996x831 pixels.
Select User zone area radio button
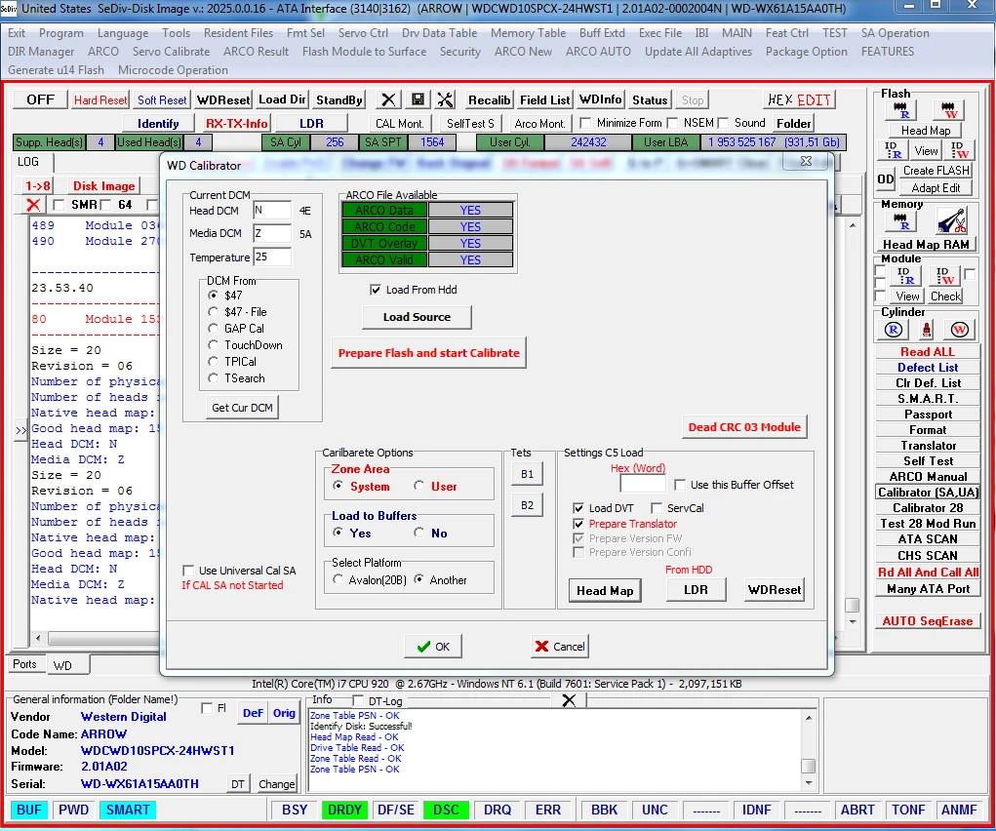[x=419, y=486]
